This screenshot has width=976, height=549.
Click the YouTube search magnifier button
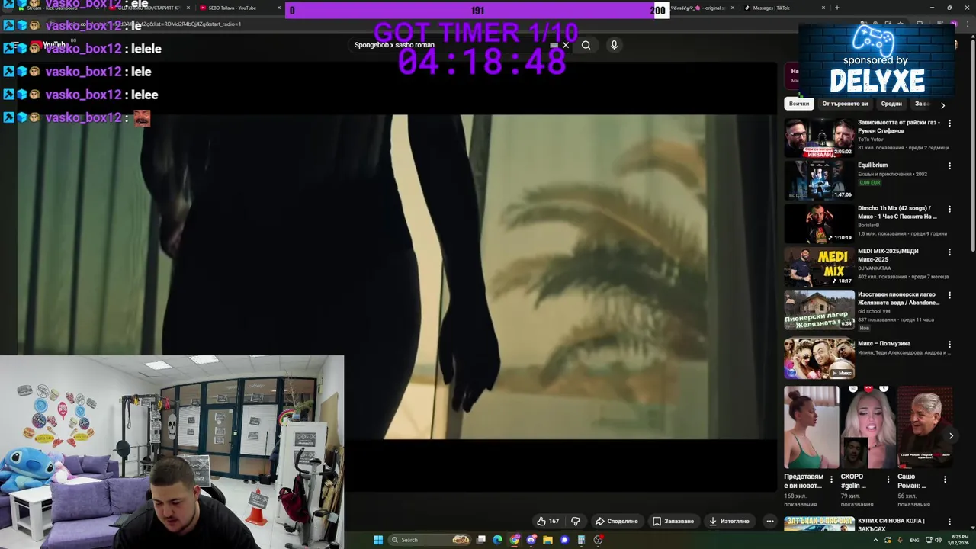pyautogui.click(x=586, y=45)
